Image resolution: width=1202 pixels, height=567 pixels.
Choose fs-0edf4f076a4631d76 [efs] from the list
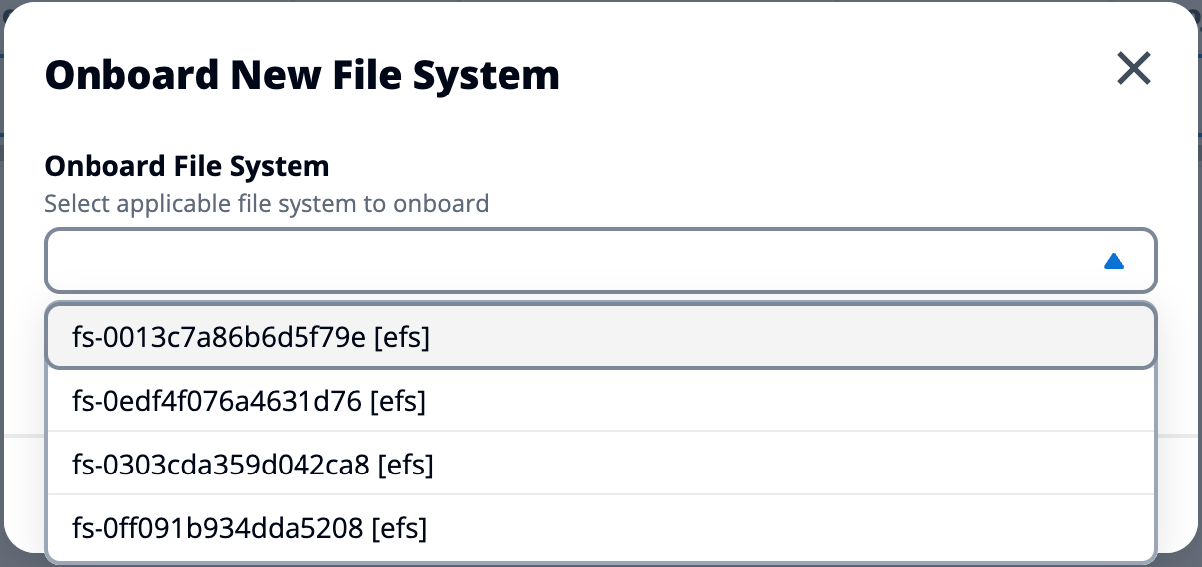(x=249, y=402)
